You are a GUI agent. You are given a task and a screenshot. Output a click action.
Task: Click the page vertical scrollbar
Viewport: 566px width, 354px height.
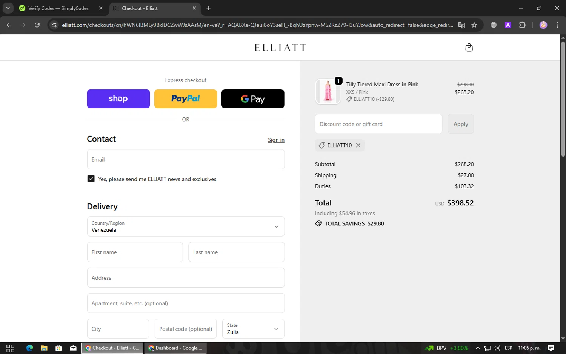click(563, 99)
